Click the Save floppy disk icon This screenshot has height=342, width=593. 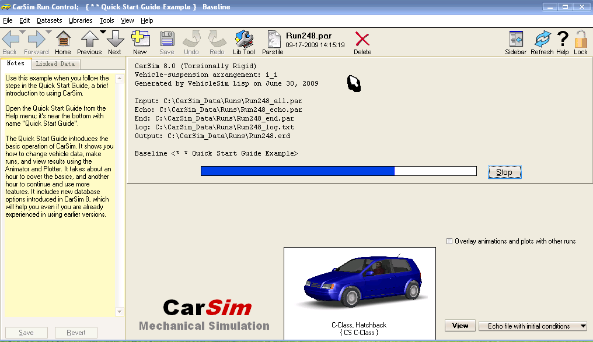click(167, 39)
